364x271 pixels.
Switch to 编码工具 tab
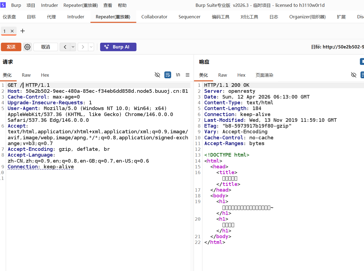click(x=221, y=17)
